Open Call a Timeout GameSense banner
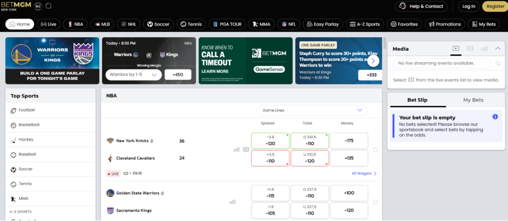 click(246, 60)
